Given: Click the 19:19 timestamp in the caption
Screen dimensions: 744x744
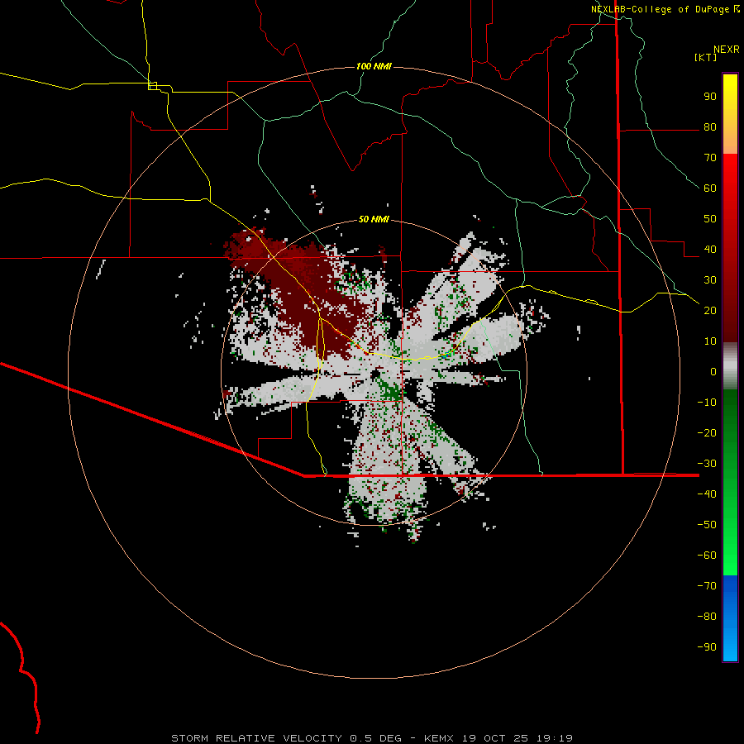Looking at the screenshot, I should click(x=555, y=738).
